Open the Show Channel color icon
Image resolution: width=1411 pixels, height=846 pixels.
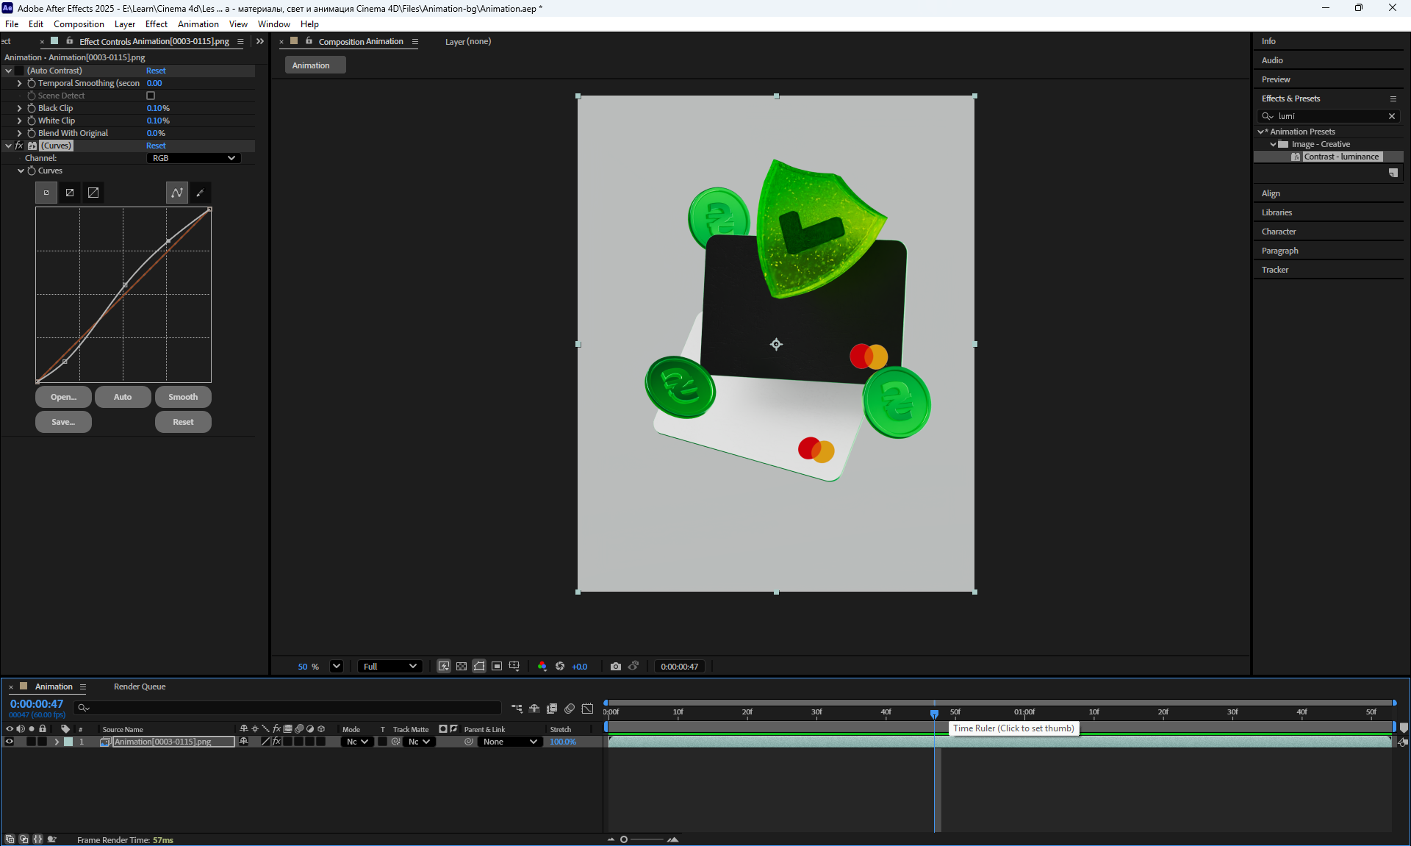click(x=542, y=667)
